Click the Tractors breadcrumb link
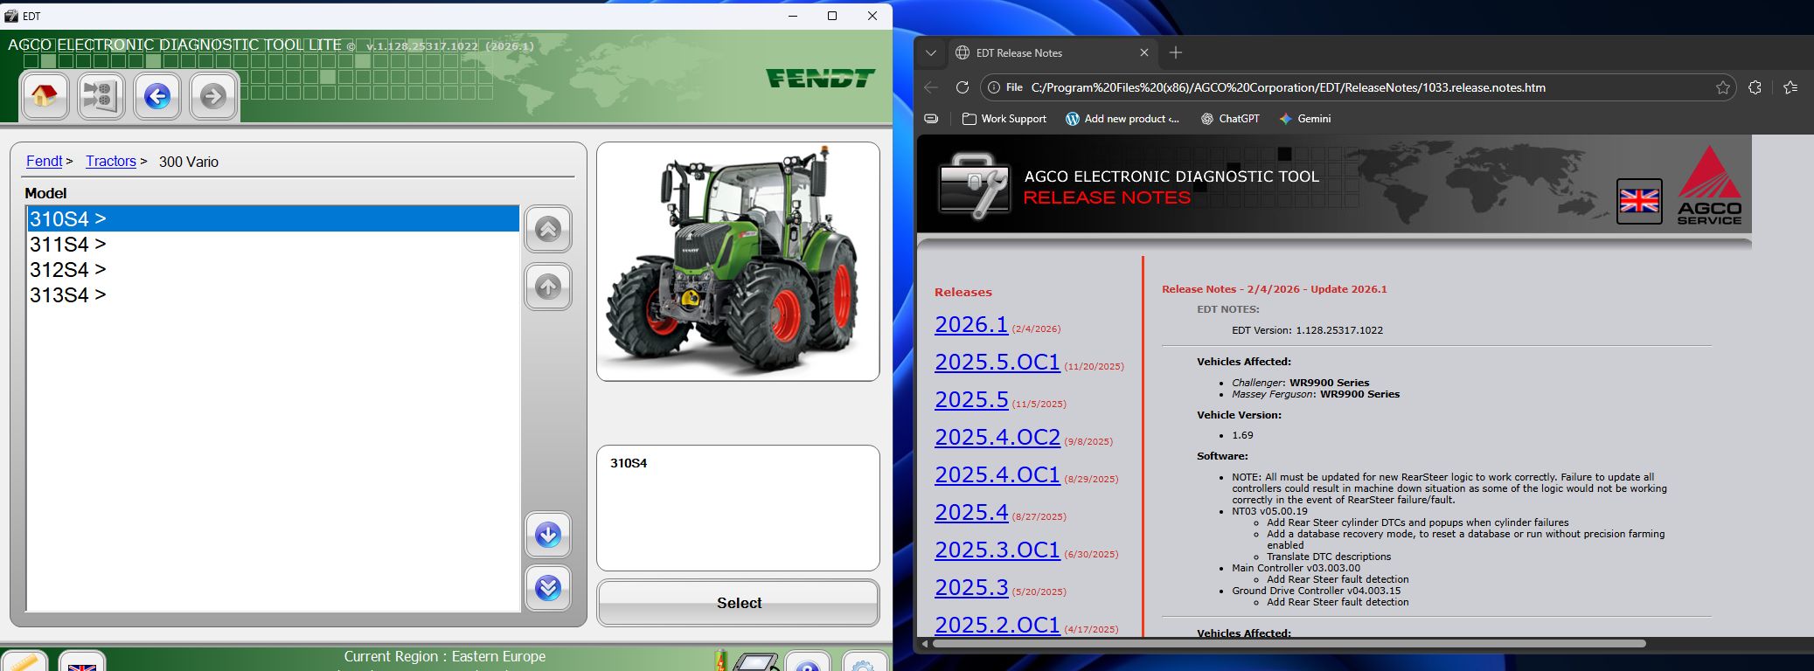 (111, 161)
